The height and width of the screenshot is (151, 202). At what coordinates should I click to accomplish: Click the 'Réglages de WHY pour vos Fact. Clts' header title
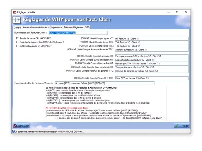pos(67,20)
